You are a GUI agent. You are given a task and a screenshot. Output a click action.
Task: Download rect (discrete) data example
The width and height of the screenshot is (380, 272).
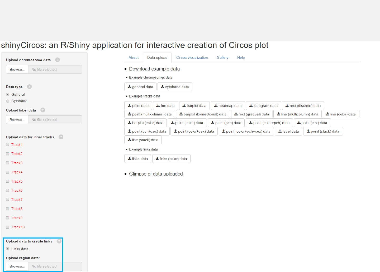point(303,106)
